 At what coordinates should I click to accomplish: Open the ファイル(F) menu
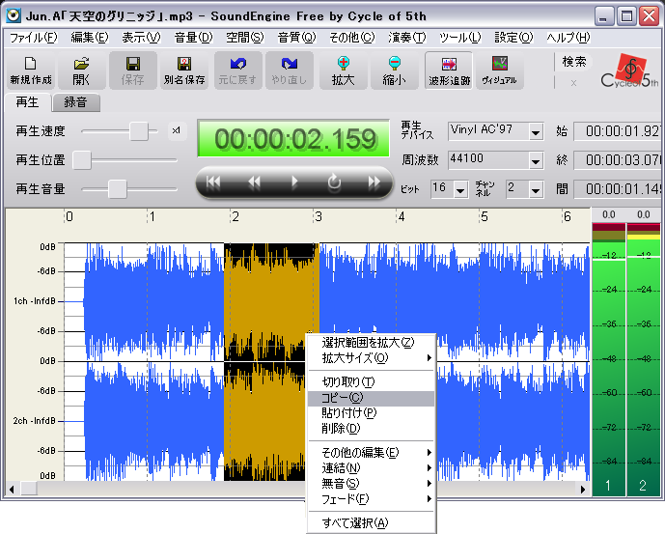(33, 38)
